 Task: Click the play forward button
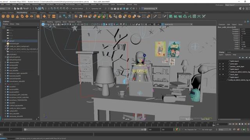(x=243, y=124)
